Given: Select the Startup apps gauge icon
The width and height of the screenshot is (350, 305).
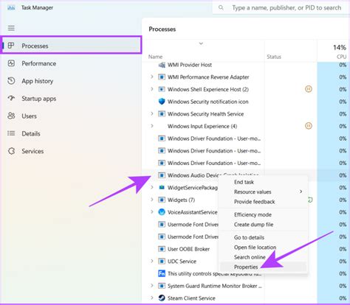Looking at the screenshot, I should click(11, 98).
